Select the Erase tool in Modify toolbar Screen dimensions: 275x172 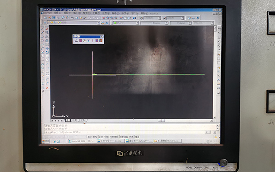(x=47, y=29)
